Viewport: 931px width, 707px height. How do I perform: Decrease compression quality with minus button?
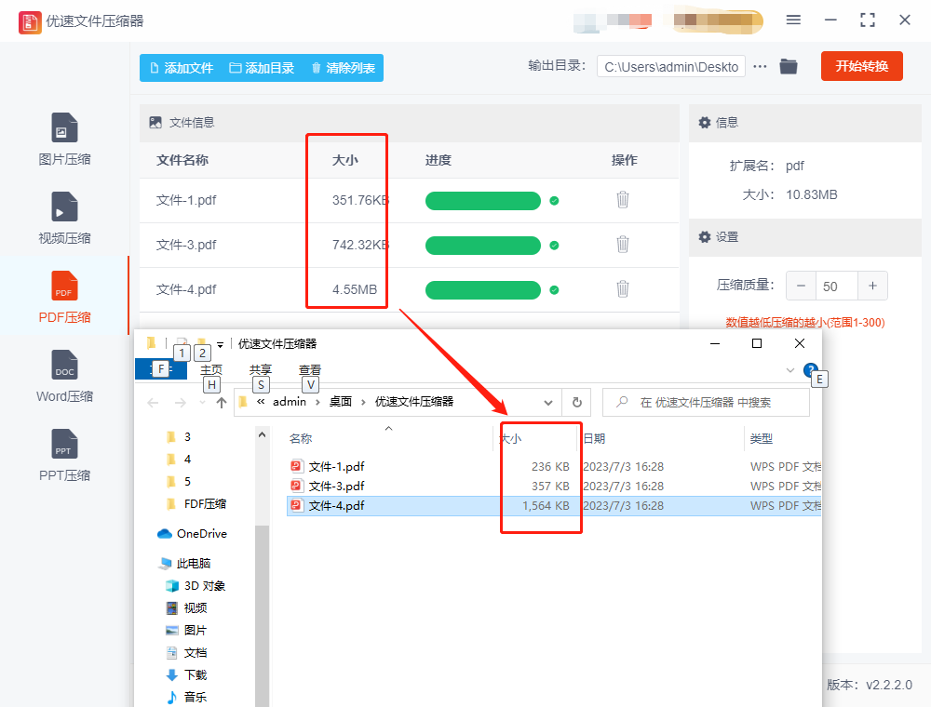coord(801,286)
